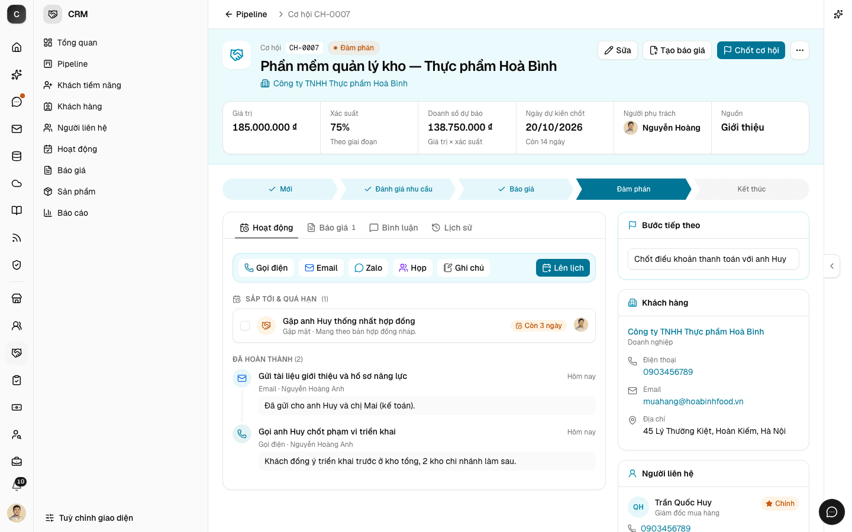Open the mail icon in left rail
Viewport: 852px width, 532px height.
click(x=17, y=129)
